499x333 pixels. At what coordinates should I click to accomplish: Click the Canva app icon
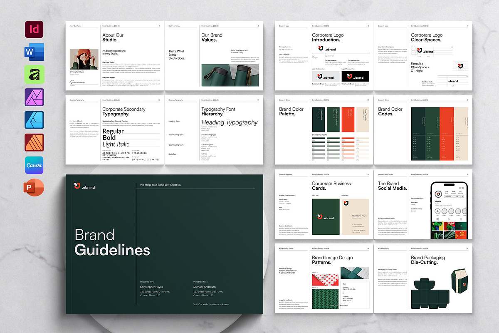[34, 165]
